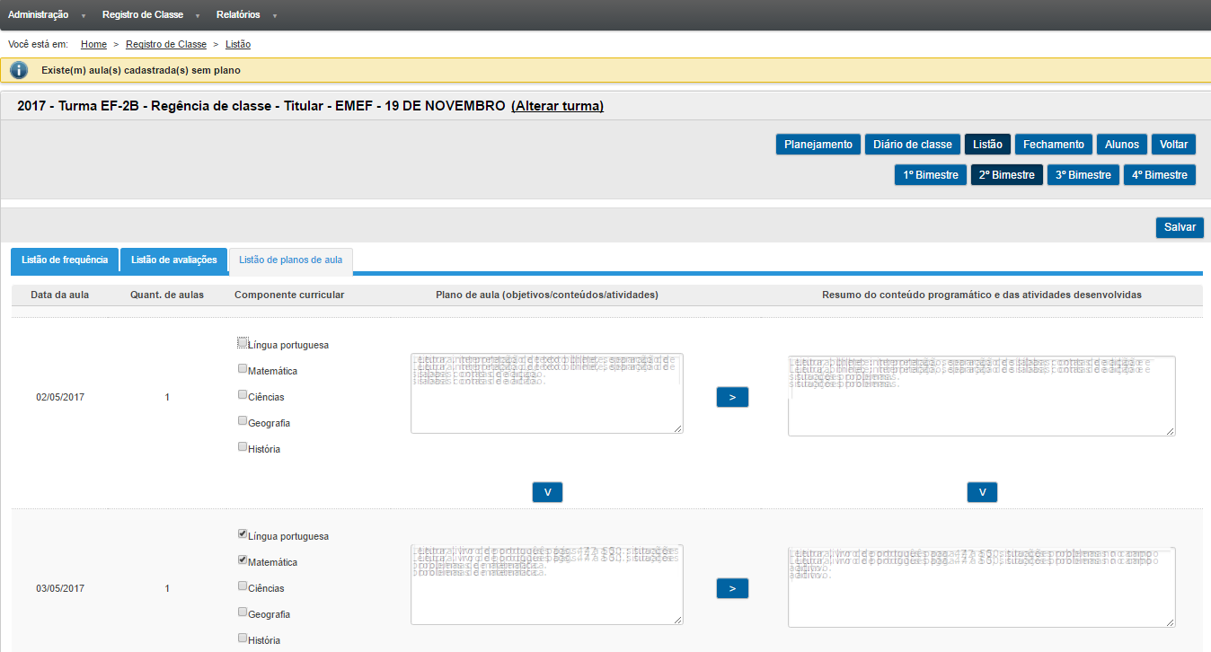Click the copy-down arrow under the Plano de aula column
Screen dimensions: 1211x652
coord(547,492)
